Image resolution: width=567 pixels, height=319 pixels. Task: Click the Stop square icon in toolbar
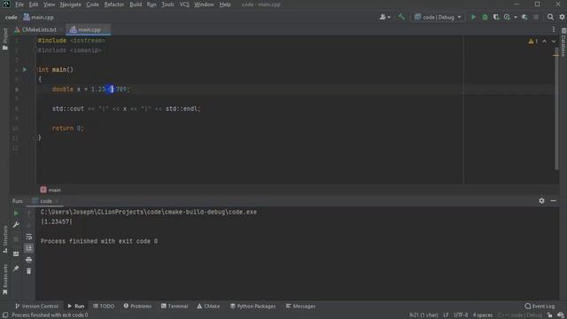point(536,17)
